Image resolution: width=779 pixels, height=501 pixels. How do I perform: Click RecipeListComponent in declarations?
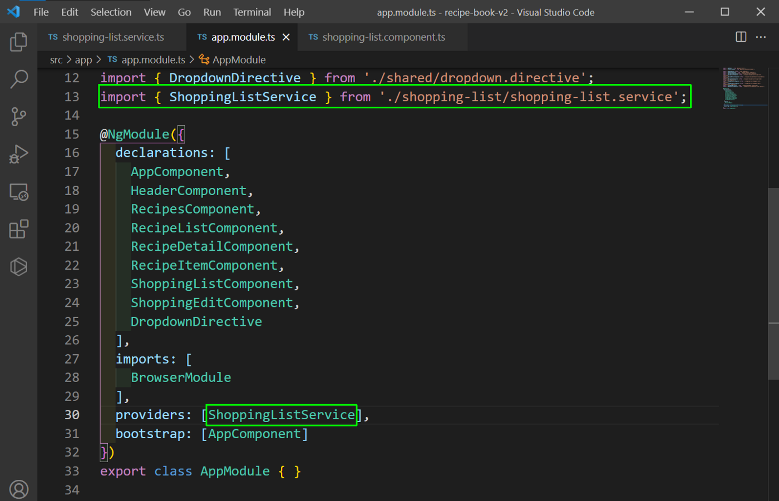(204, 228)
